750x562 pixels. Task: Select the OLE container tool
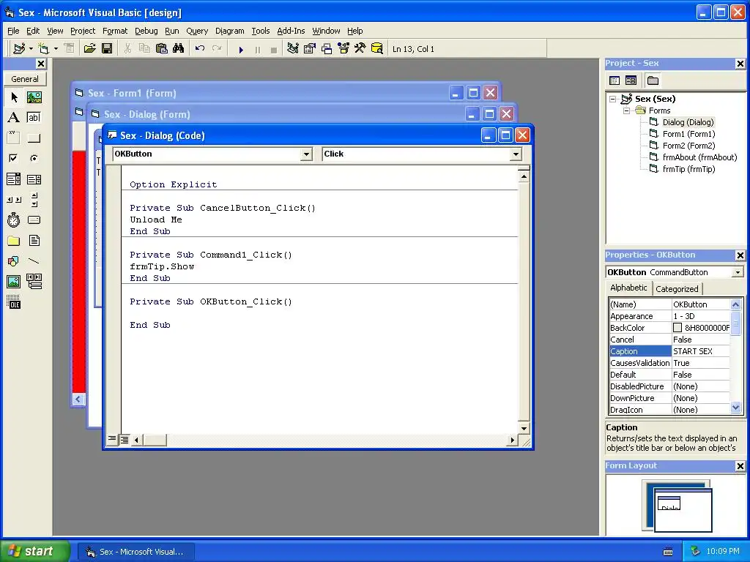(x=14, y=302)
